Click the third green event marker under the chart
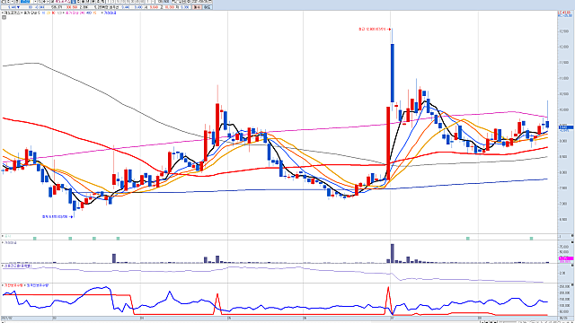 (94, 239)
